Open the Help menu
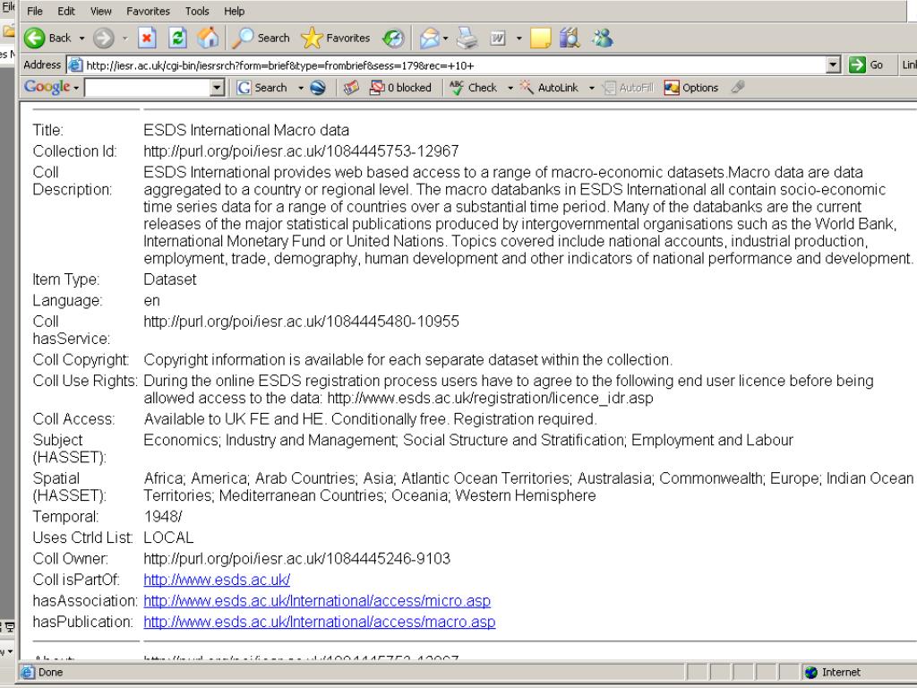917x688 pixels. point(234,11)
